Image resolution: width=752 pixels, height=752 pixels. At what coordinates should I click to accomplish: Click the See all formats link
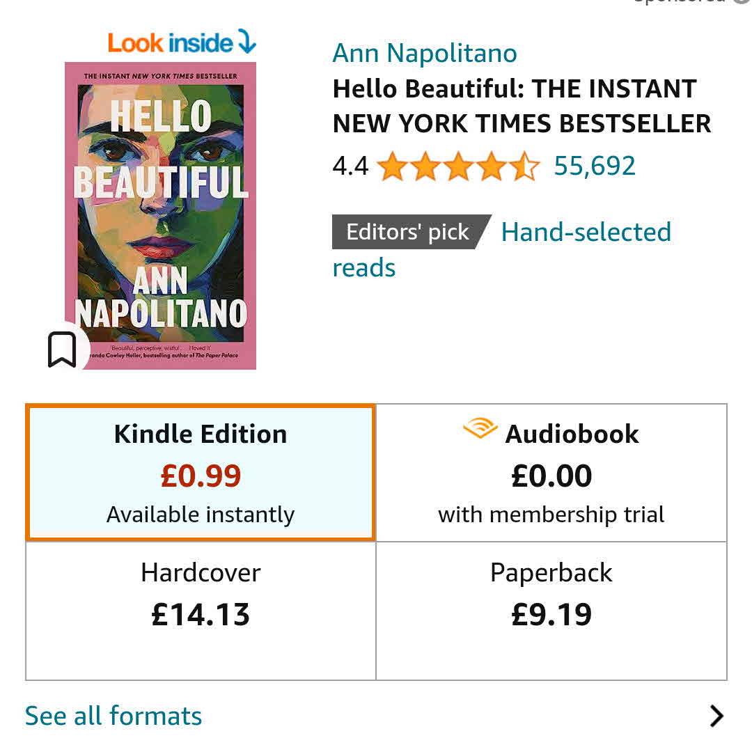coord(113,716)
